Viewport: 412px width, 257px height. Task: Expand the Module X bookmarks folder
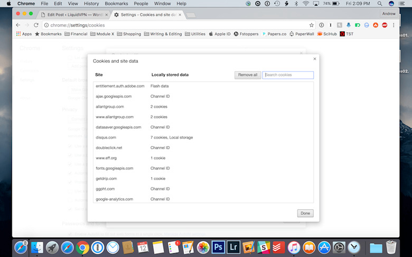click(102, 34)
